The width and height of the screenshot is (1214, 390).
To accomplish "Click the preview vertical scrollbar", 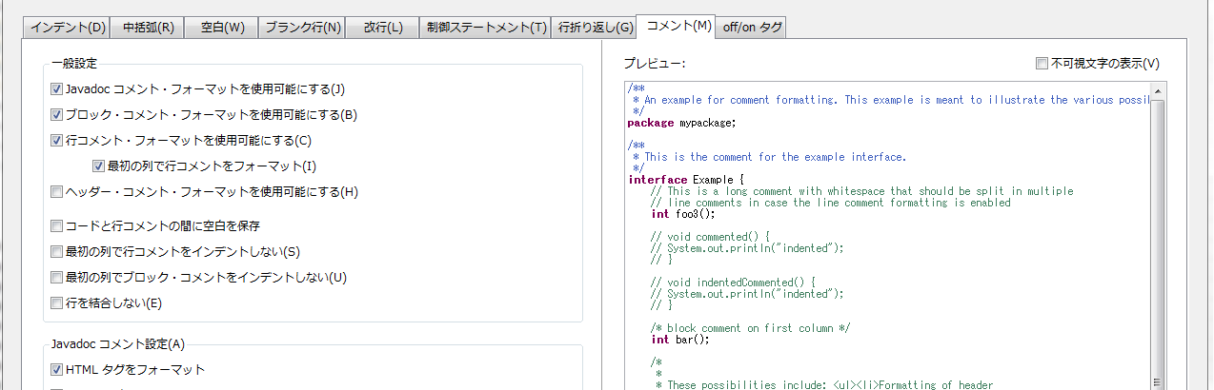I will pos(1159,238).
